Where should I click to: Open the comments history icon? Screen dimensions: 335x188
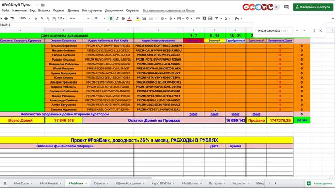click(x=286, y=7)
